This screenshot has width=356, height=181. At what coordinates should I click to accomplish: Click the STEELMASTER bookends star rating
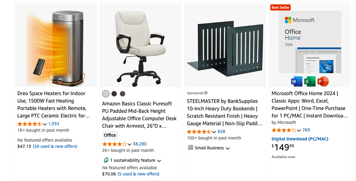[199, 132]
